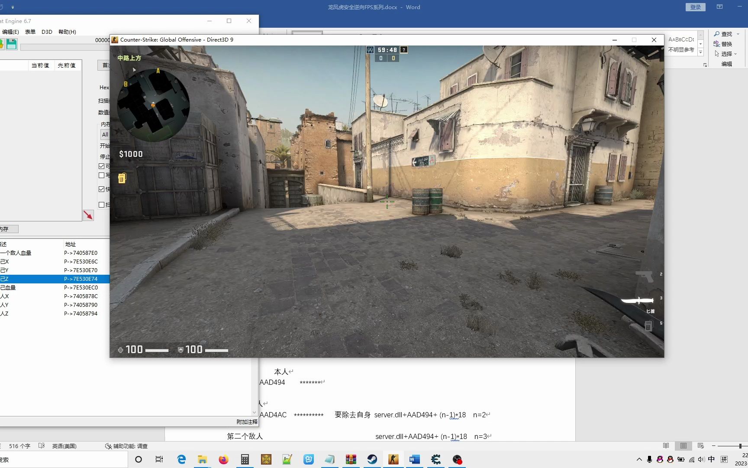Click the Cortana circle icon in the taskbar
The height and width of the screenshot is (468, 748).
[139, 459]
